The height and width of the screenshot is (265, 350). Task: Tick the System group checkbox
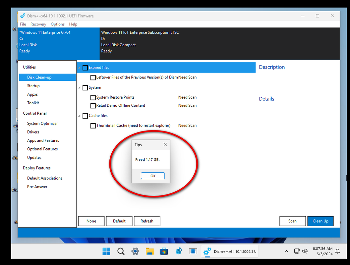point(85,88)
